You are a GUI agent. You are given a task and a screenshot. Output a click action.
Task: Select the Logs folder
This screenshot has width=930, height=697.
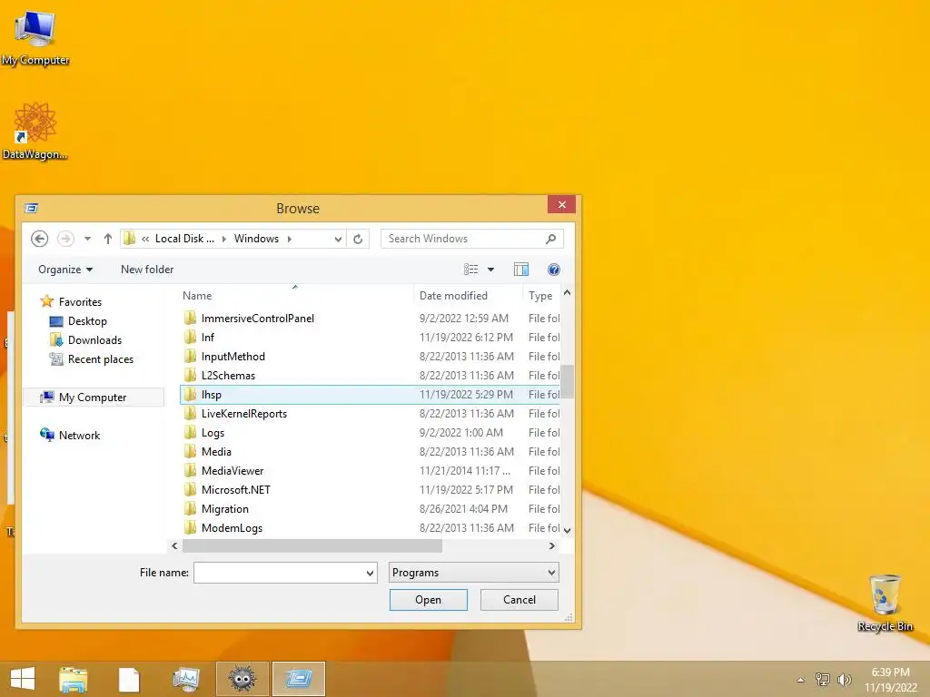[x=371, y=433]
